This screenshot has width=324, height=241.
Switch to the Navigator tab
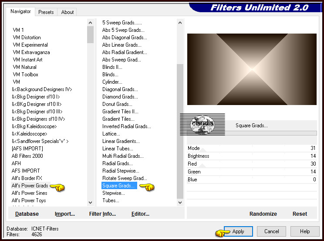pos(20,11)
